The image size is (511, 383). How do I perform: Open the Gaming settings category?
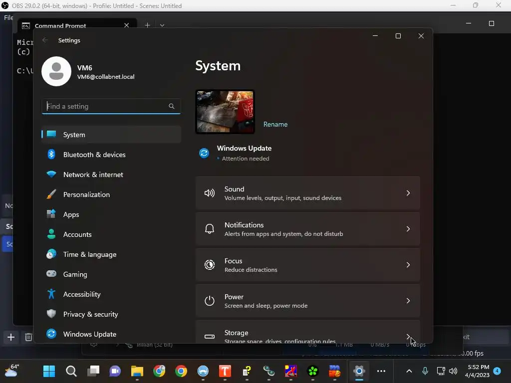(x=111, y=274)
